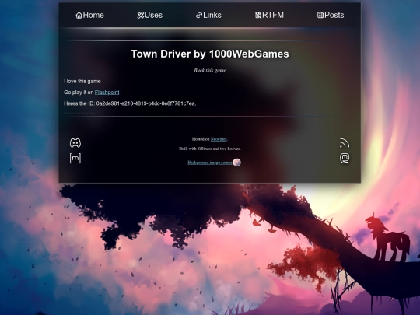Viewport: 420px width, 315px height.
Task: Click the text "I love this game"
Action: click(82, 81)
